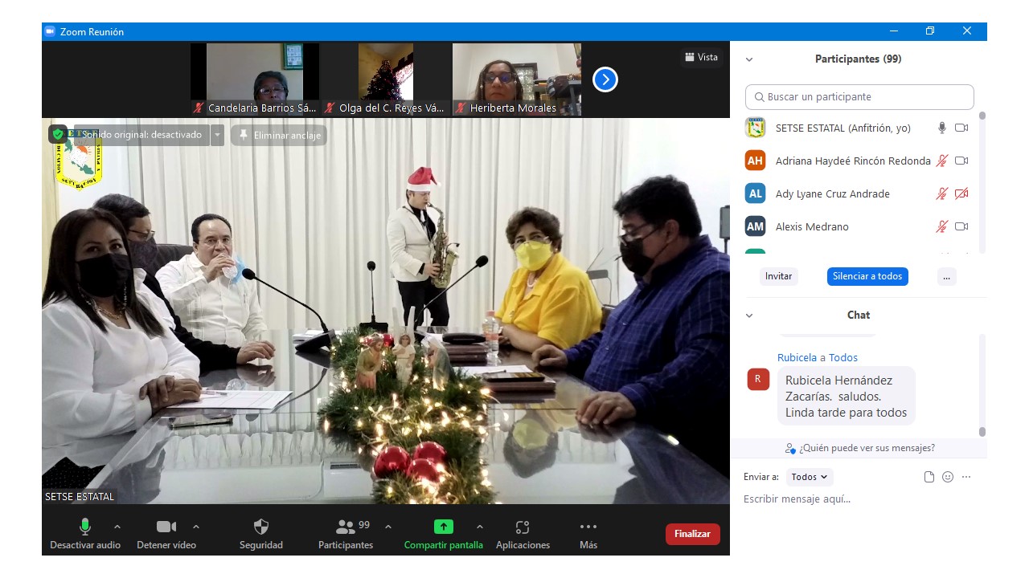
Task: Click Ady Lyane Cruz Andrade name
Action: pyautogui.click(x=832, y=194)
